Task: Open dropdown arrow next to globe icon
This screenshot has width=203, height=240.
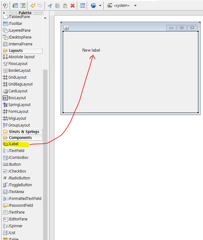Action: [100, 6]
